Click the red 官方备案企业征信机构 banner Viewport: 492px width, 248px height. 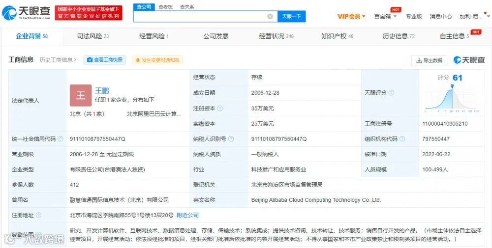point(89,13)
